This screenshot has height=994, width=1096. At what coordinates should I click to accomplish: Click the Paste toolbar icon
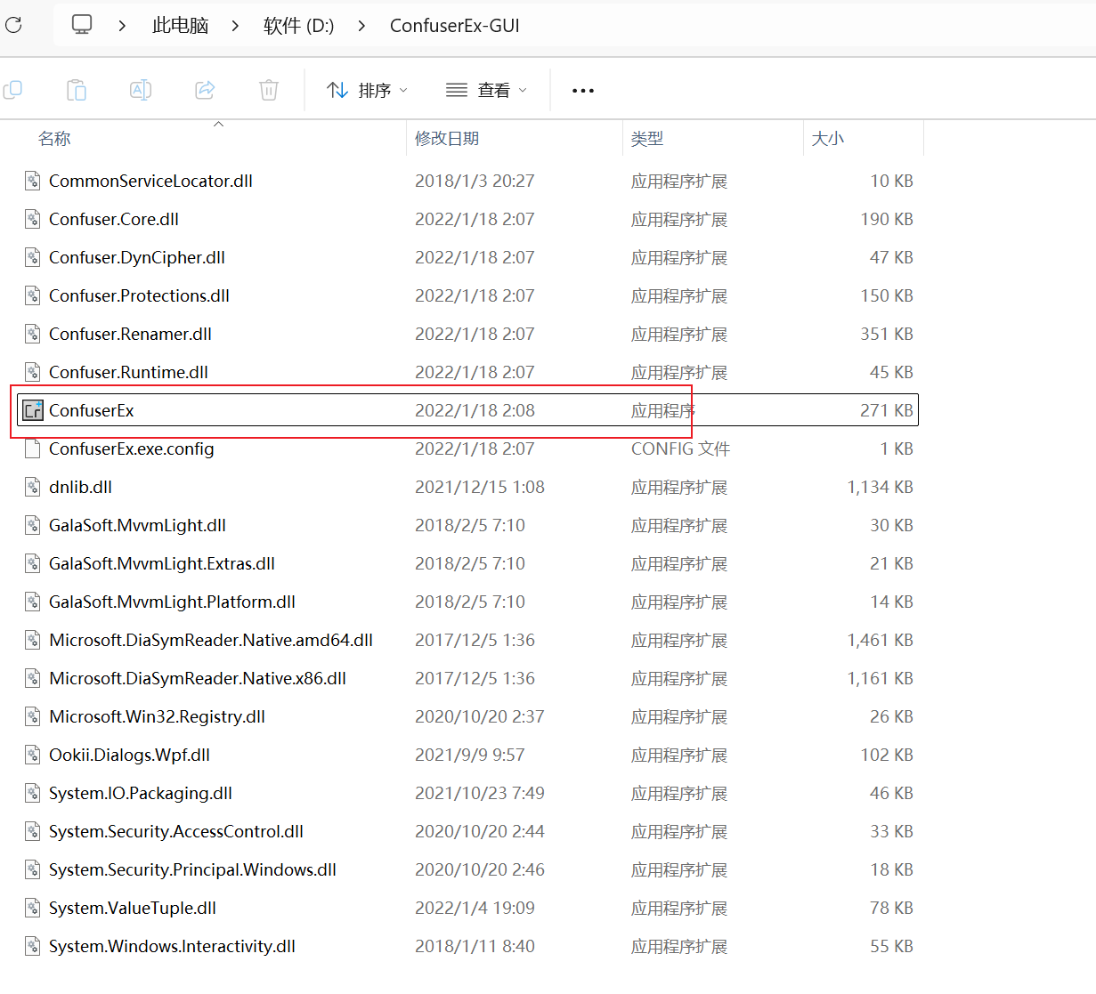77,90
